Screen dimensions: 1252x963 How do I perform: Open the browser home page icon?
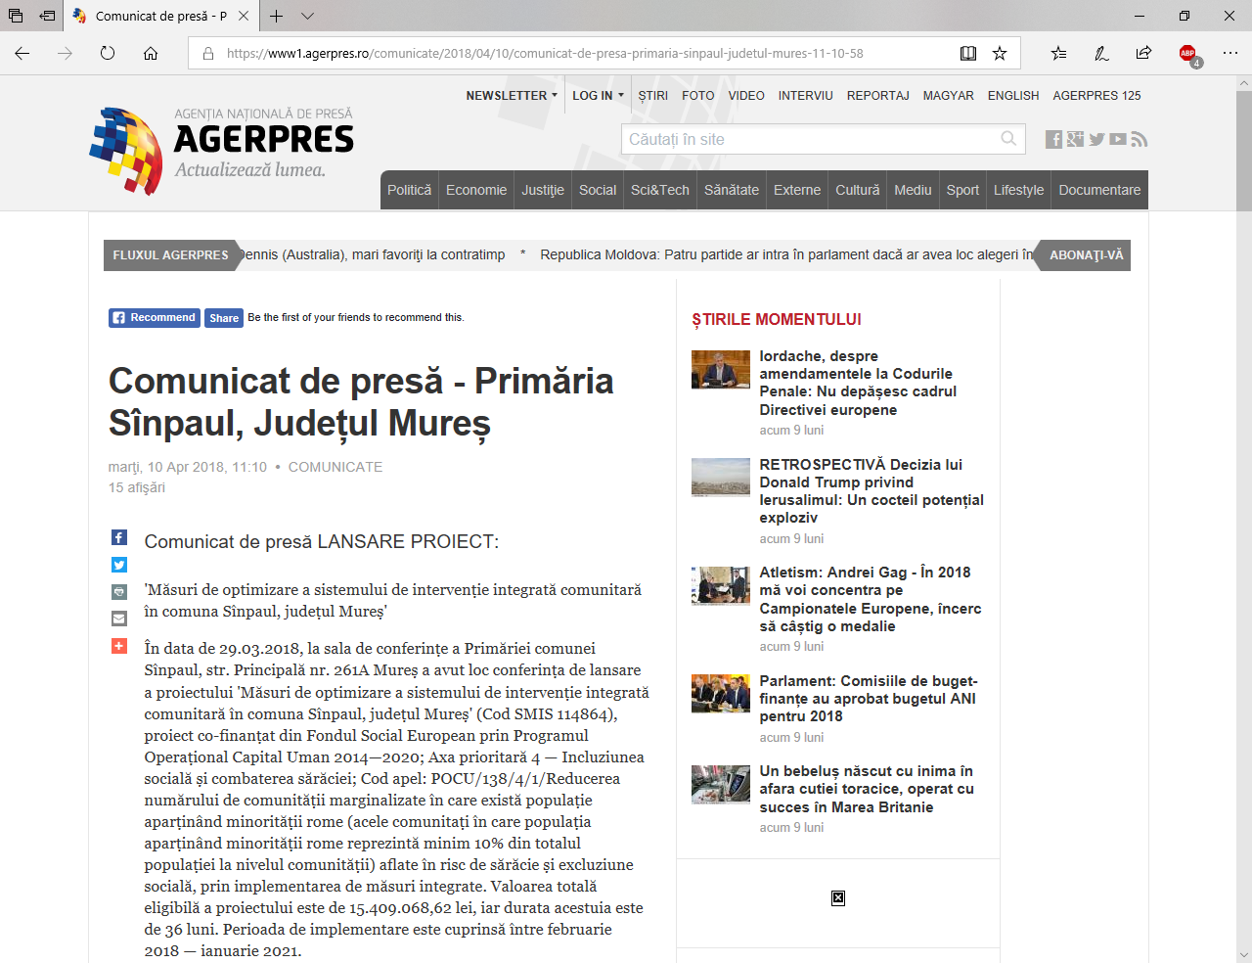[151, 54]
